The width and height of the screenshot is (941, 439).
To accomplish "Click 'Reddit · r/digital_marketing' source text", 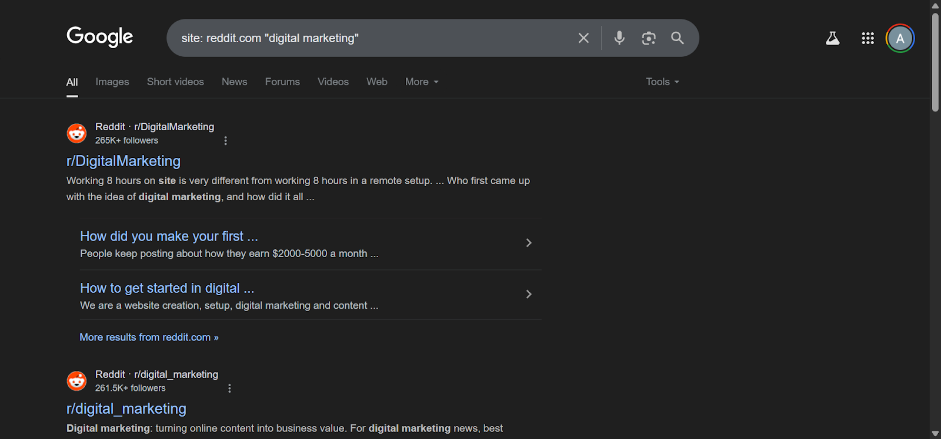I will coord(156,374).
